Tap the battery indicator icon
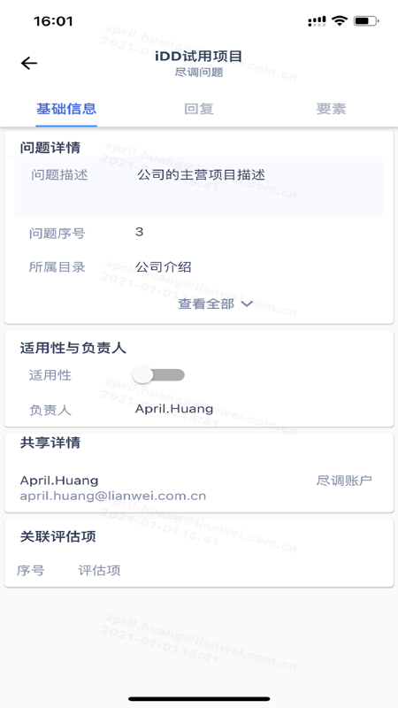398x708 pixels. click(x=366, y=20)
